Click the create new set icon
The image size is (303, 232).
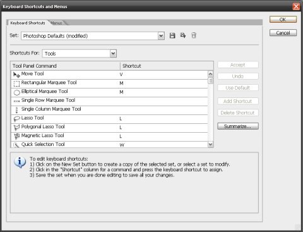coord(183,35)
